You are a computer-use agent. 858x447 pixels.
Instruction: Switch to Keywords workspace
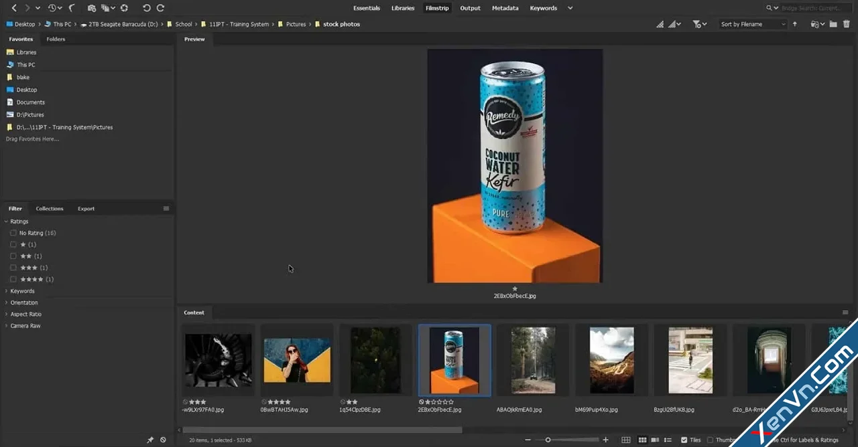[x=543, y=8]
